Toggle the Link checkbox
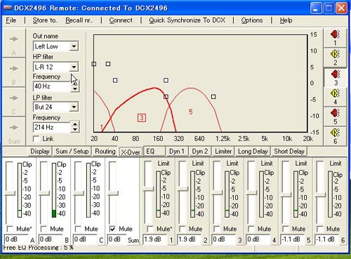This screenshot has width=351, height=259. (x=37, y=139)
